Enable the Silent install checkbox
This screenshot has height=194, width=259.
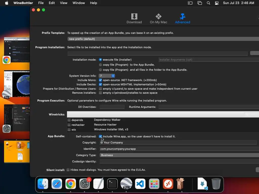click(68, 170)
